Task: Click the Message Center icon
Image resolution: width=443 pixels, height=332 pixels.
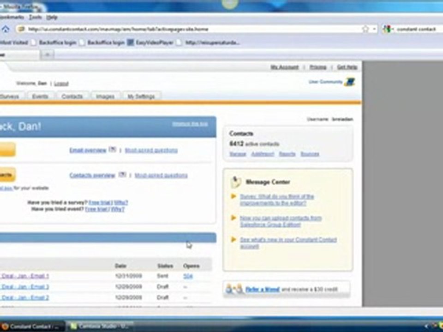Action: (x=236, y=182)
